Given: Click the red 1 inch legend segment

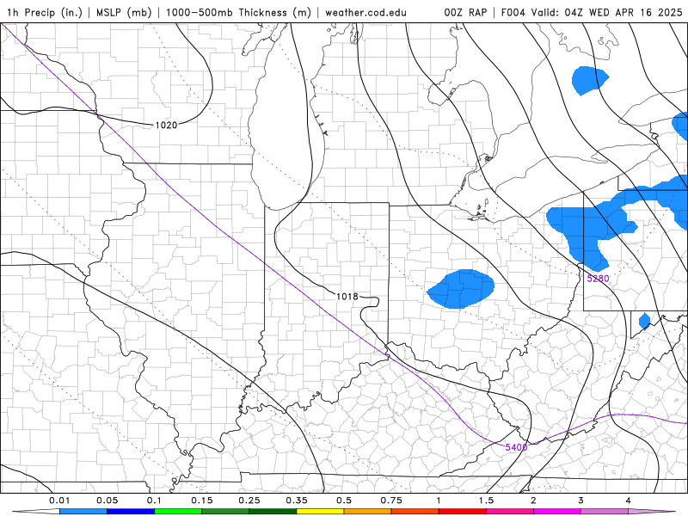Looking at the screenshot, I should click(x=463, y=512).
